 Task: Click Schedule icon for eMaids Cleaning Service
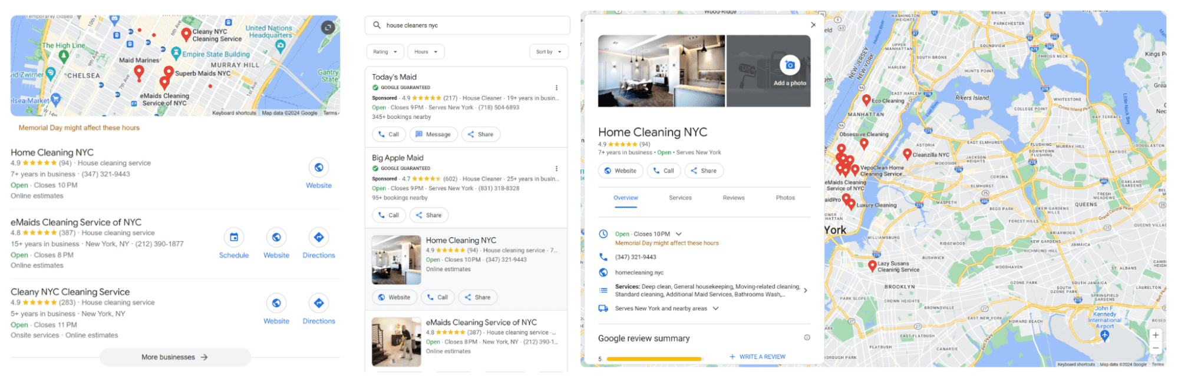tap(234, 238)
